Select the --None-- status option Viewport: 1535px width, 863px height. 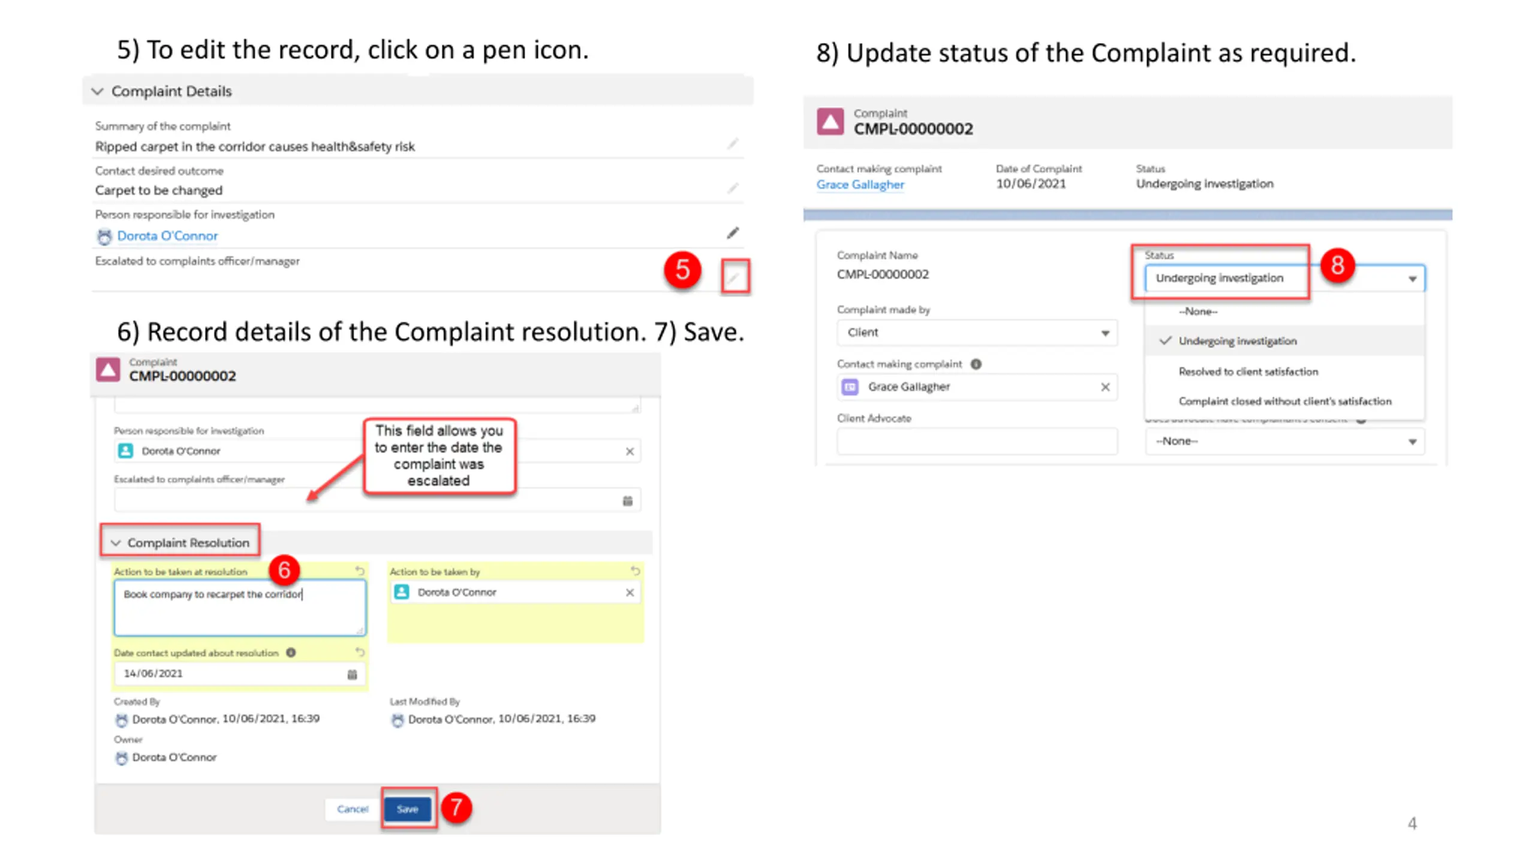1197,312
